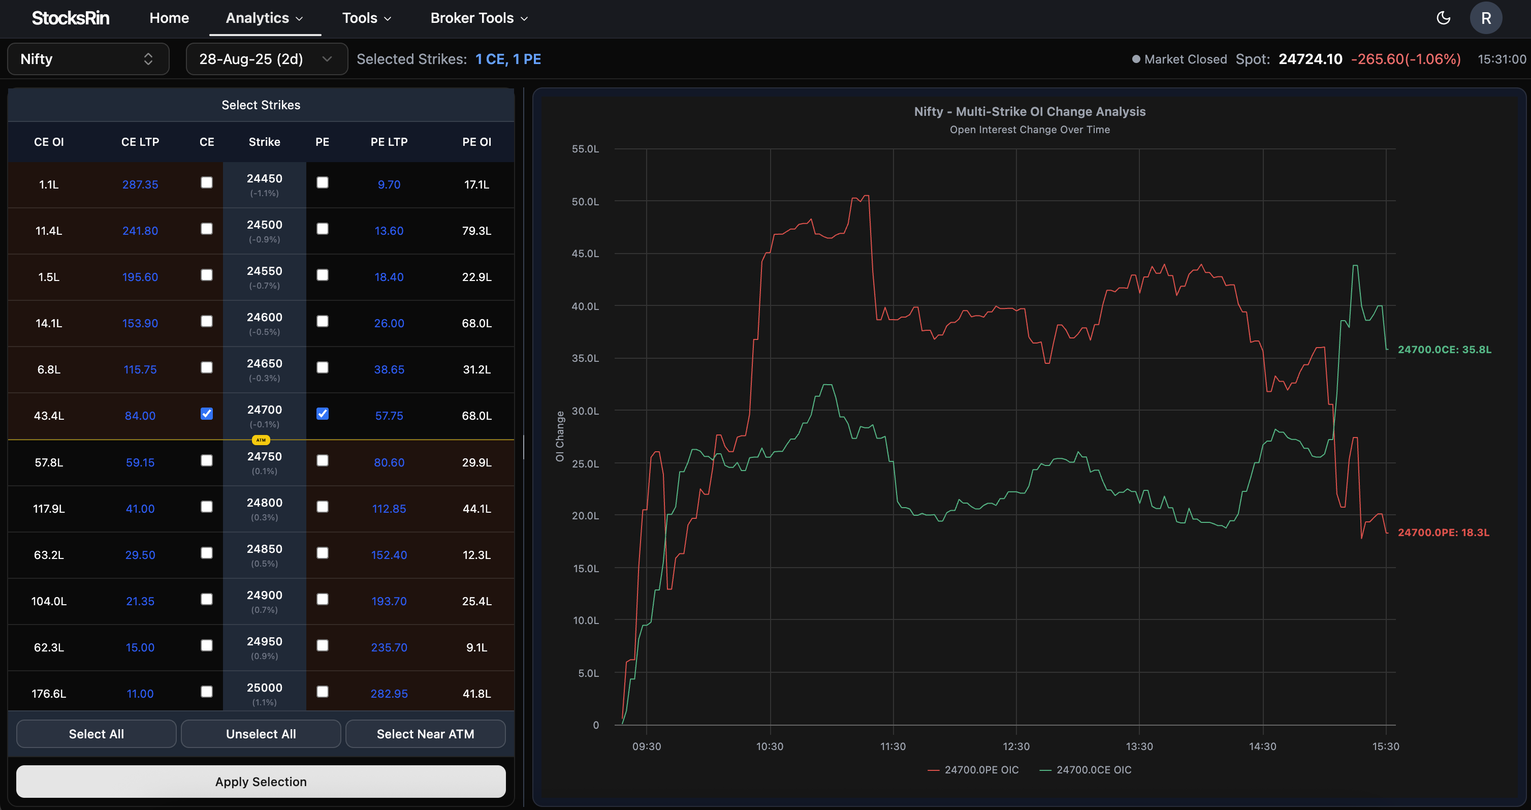Click the Unselect All button

coord(261,734)
